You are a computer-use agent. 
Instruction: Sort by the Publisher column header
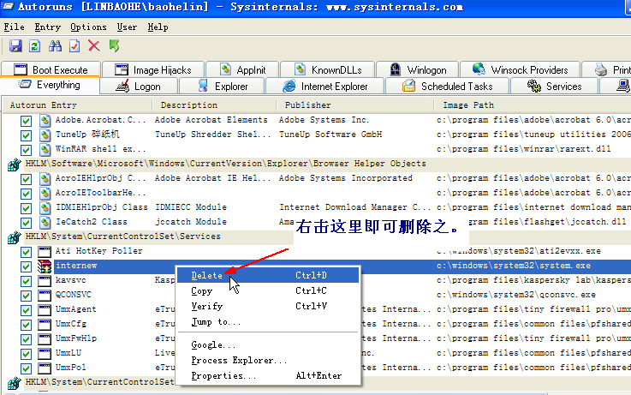pos(355,105)
